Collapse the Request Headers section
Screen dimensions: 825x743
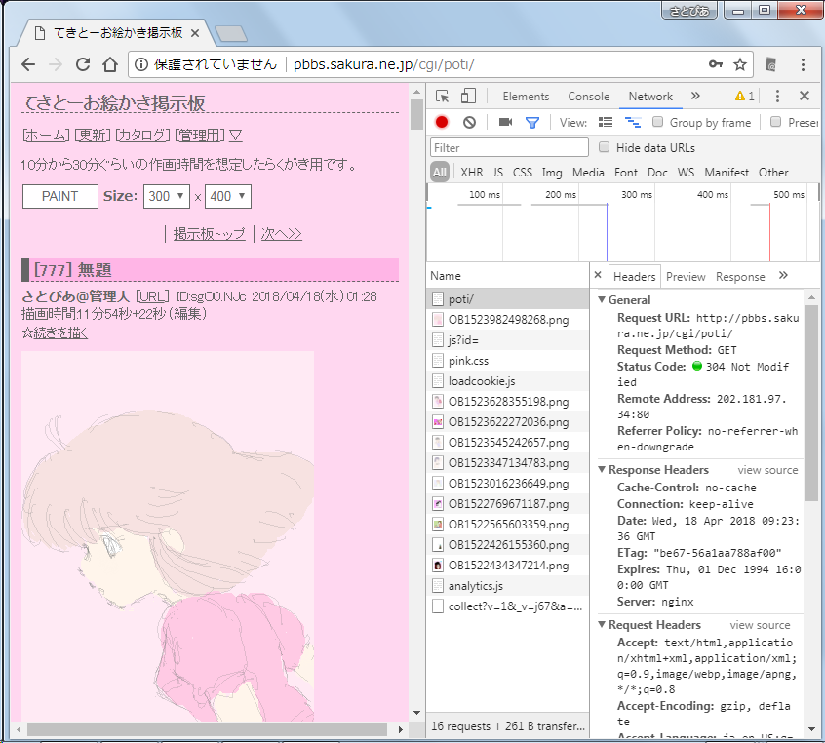pos(602,624)
